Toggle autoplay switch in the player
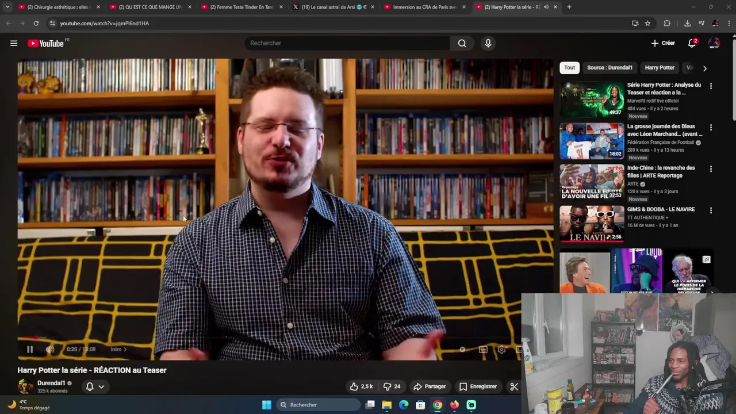 (461, 349)
